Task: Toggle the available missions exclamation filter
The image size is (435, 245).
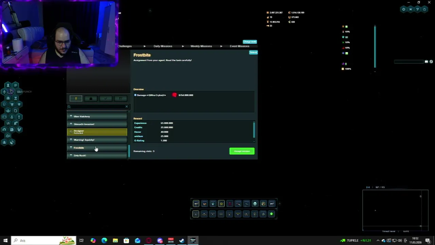Action: [76, 99]
